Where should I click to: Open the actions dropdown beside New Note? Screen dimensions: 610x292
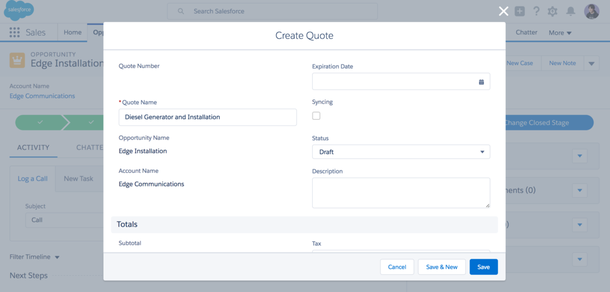[x=592, y=63]
